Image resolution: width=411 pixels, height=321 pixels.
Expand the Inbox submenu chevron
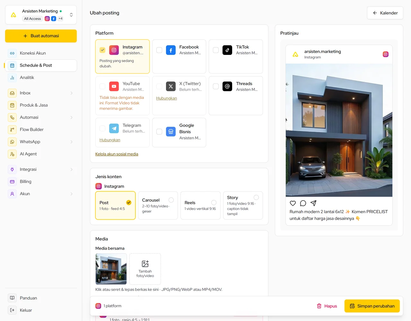click(x=71, y=93)
